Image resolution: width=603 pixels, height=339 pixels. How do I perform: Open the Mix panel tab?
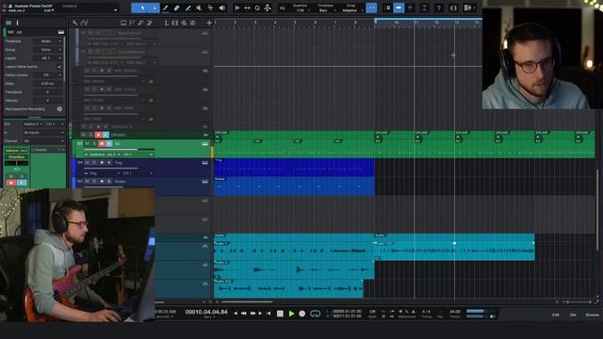(x=573, y=315)
